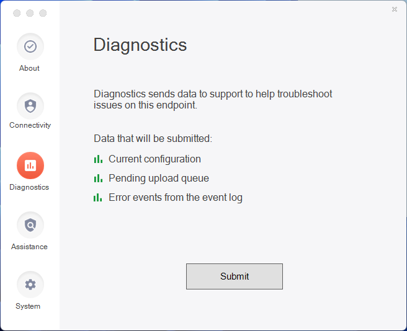Screen dimensions: 407x331
Task: Click the first gray window dot
Action: tap(17, 13)
